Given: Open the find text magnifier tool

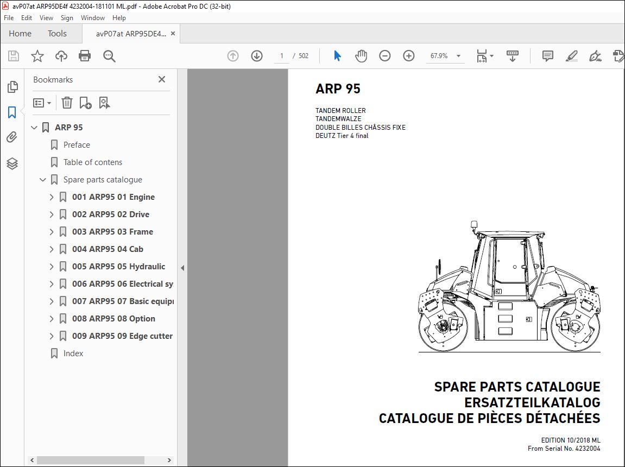Looking at the screenshot, I should (109, 56).
